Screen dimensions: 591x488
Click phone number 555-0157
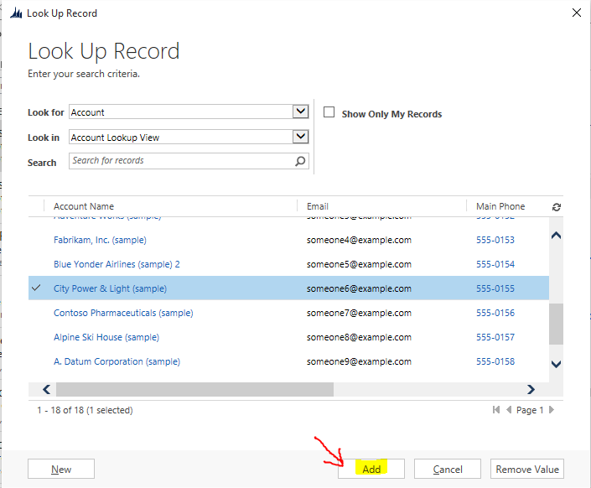(495, 337)
